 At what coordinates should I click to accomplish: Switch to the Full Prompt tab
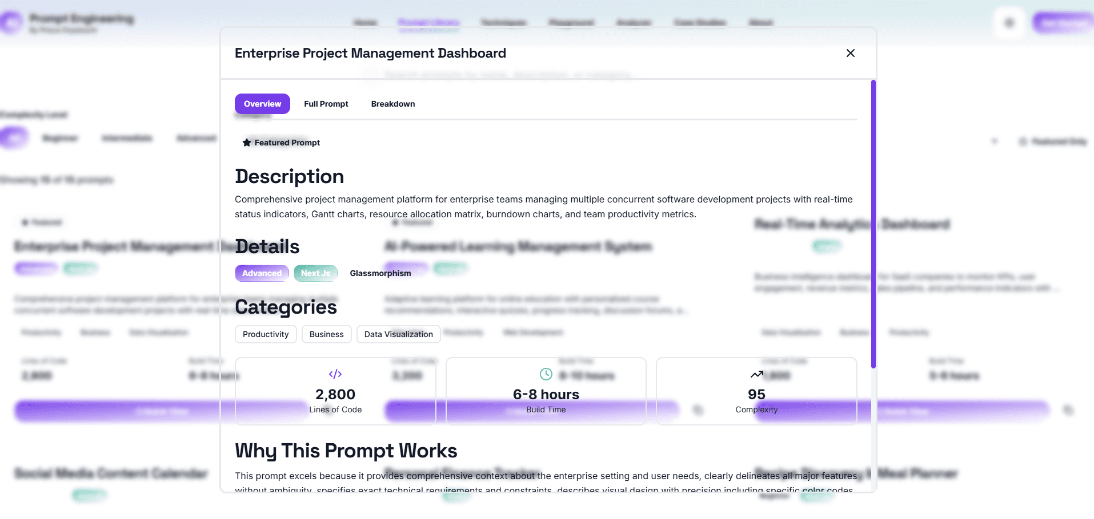click(326, 104)
